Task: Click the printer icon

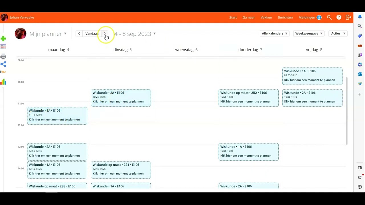Action: coord(3,57)
